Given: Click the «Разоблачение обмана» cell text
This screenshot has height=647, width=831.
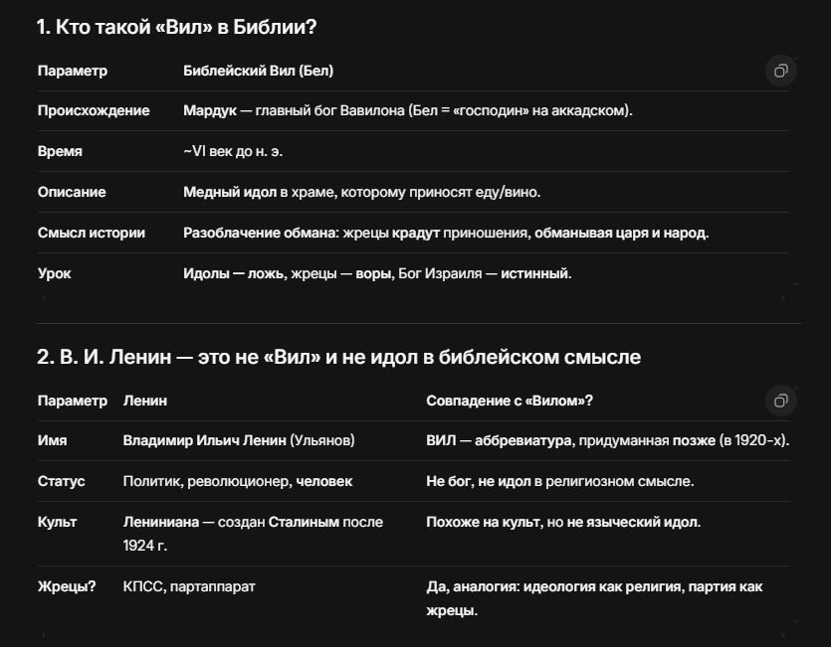Looking at the screenshot, I should (446, 233).
